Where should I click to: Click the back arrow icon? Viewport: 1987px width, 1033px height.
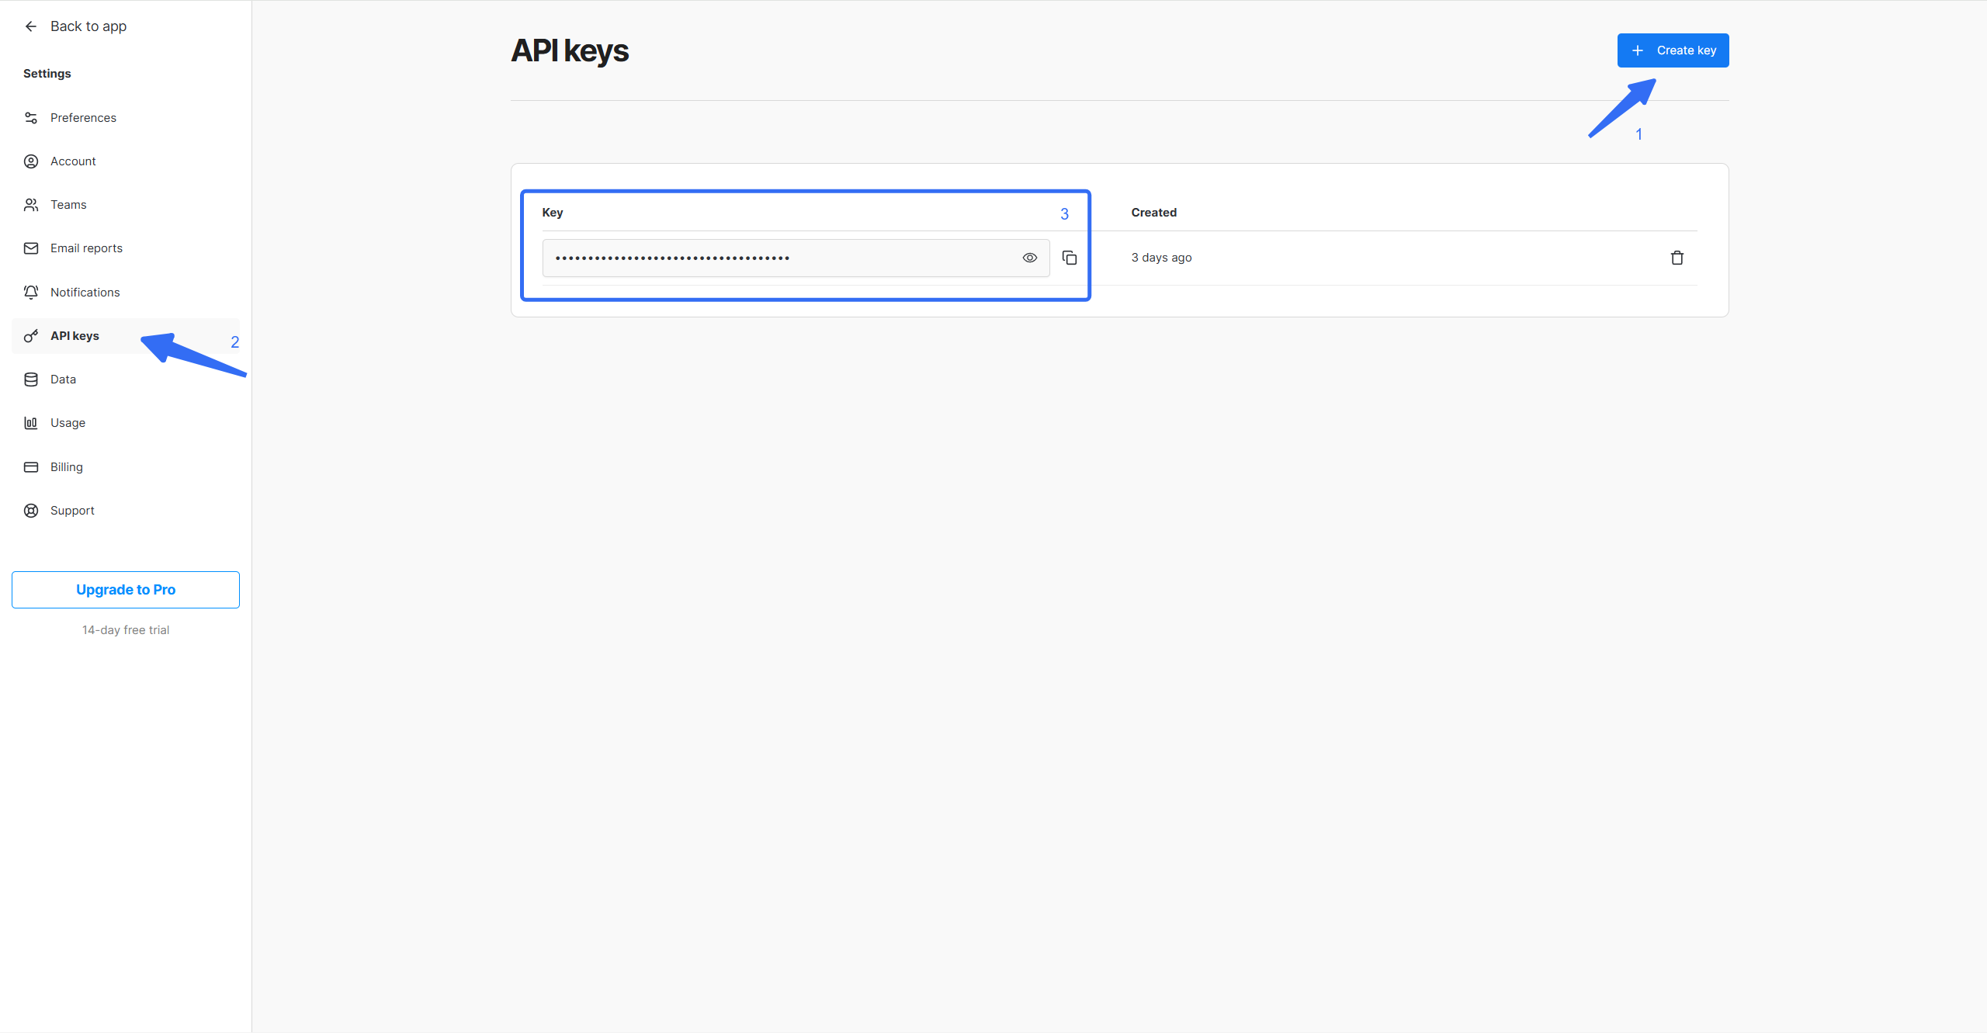click(31, 26)
